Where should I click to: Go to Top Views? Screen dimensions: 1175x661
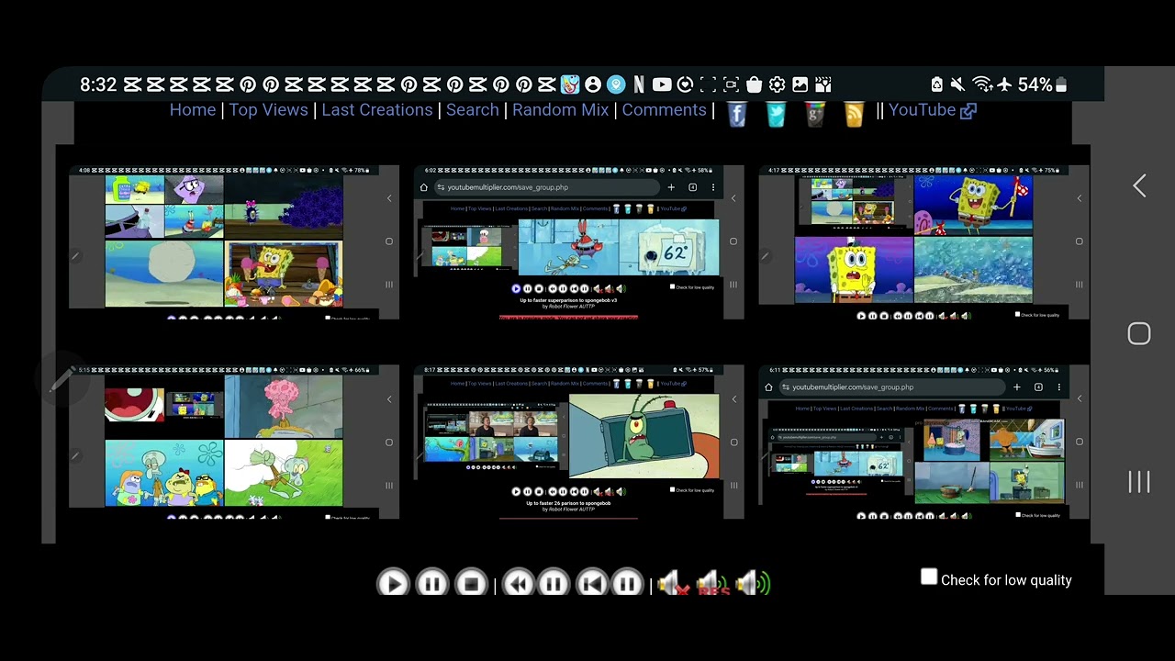(268, 110)
